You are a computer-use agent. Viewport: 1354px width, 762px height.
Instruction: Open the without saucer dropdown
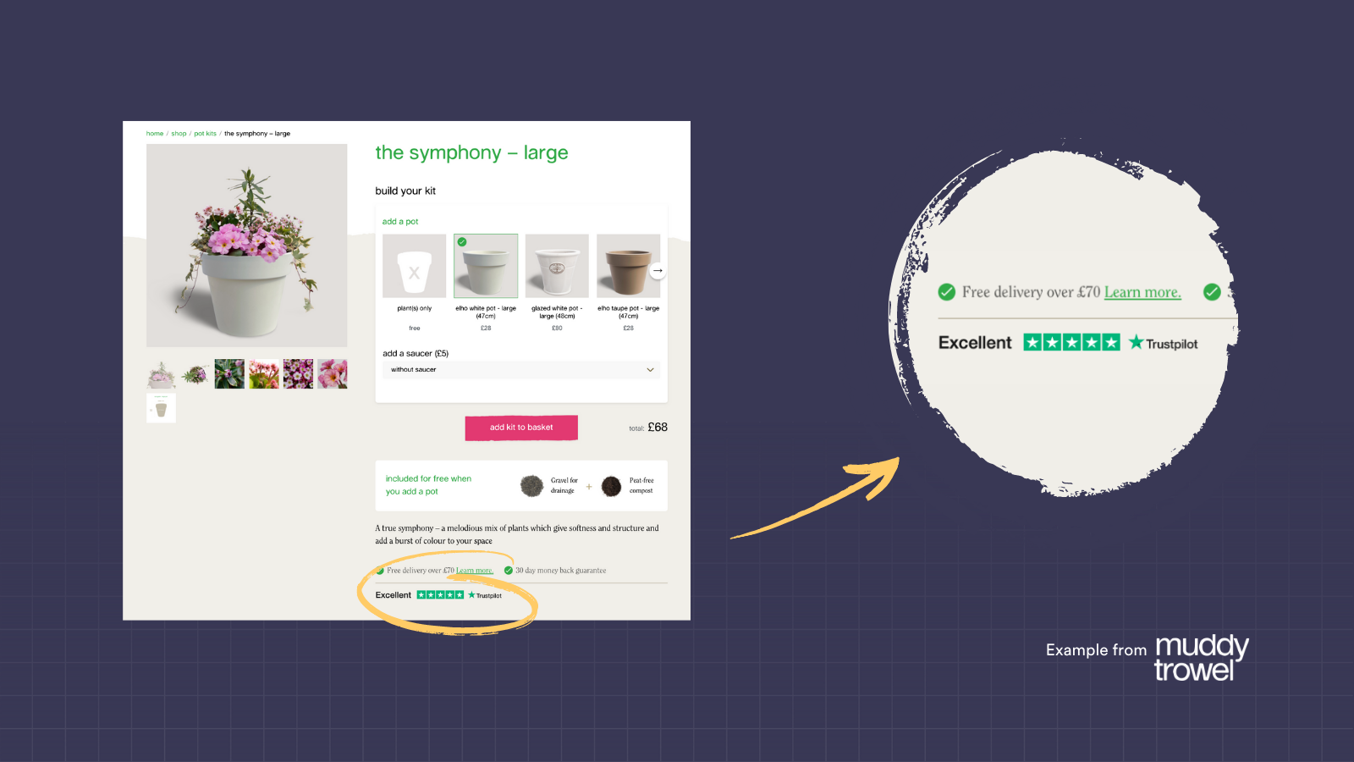coord(521,370)
